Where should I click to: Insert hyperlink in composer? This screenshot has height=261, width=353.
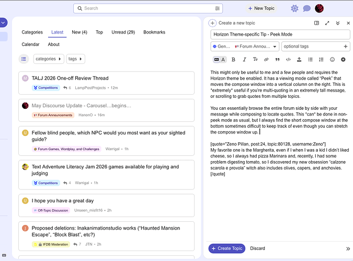266,60
